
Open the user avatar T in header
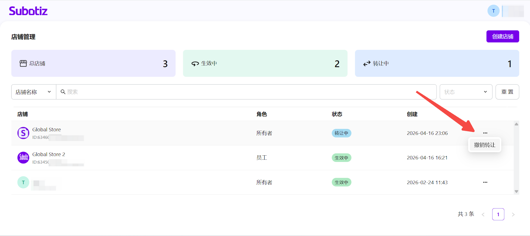point(493,11)
